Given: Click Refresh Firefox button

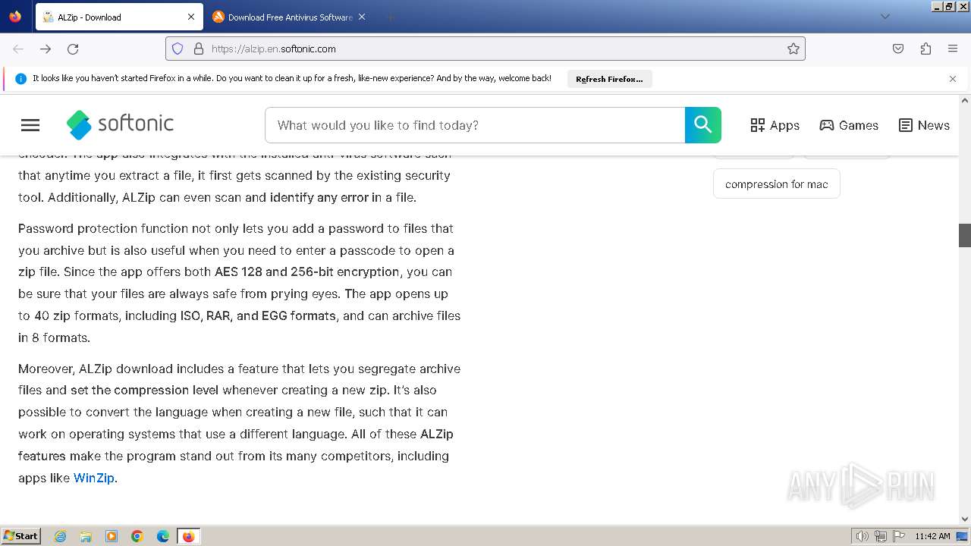Looking at the screenshot, I should pos(609,79).
